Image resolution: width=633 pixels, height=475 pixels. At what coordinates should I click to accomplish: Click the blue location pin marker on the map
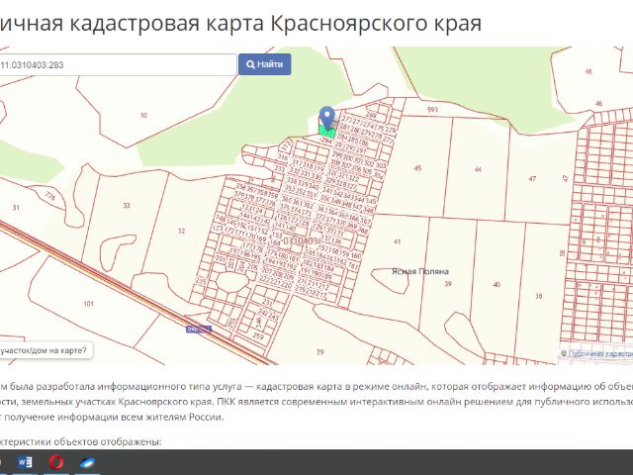point(327,117)
